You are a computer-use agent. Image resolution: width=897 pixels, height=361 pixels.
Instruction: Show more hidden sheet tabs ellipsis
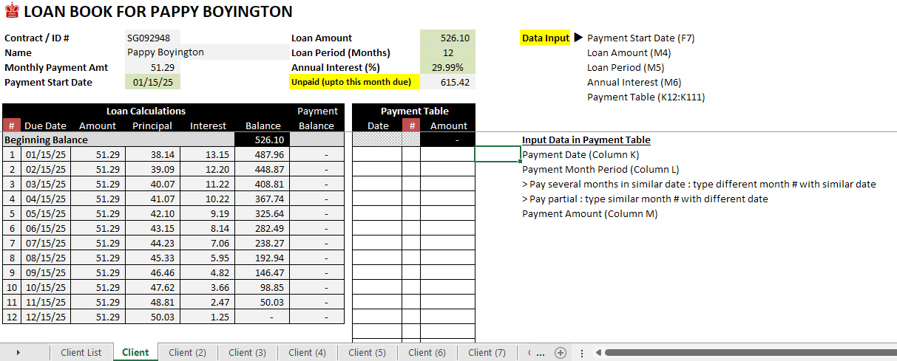(x=541, y=353)
